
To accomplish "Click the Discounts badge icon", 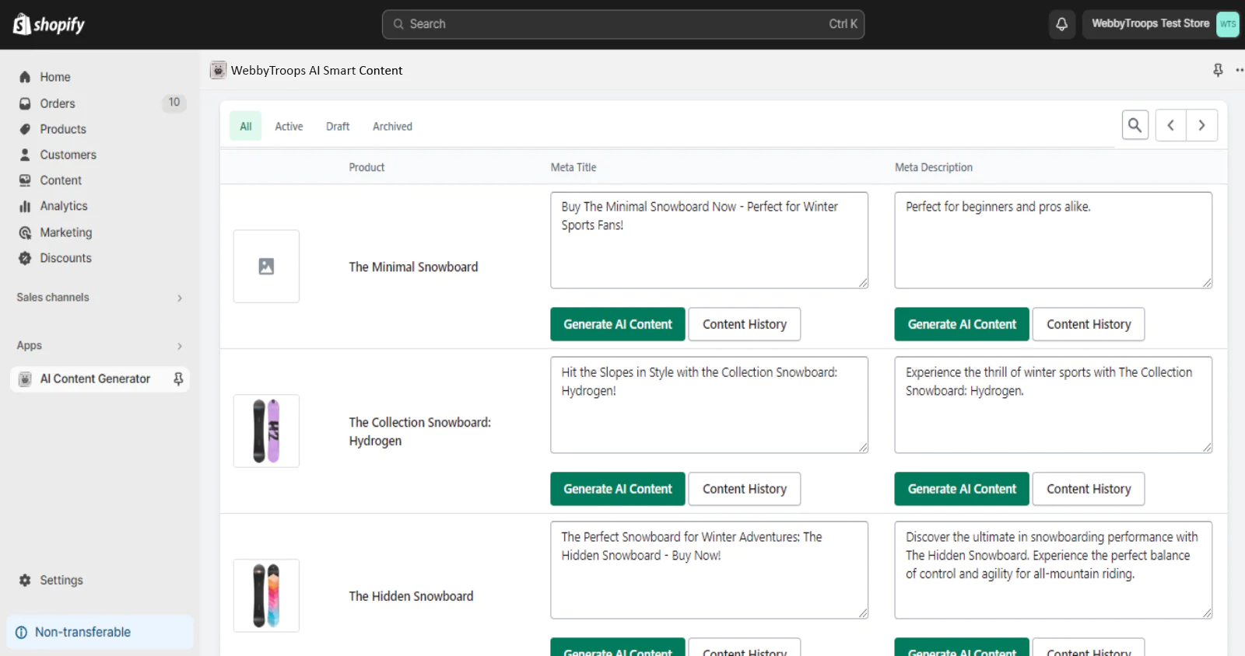I will (25, 258).
